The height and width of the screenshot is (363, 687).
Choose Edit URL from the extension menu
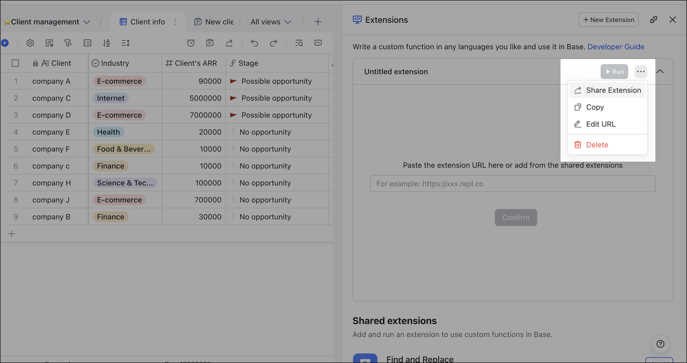point(608,124)
